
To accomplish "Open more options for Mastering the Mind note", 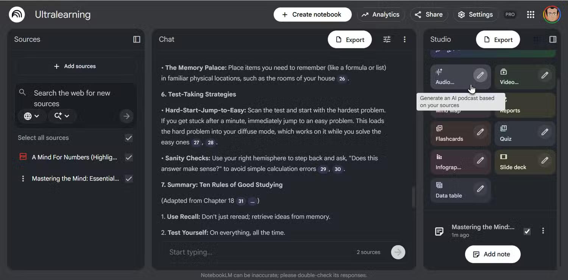I will [x=543, y=231].
